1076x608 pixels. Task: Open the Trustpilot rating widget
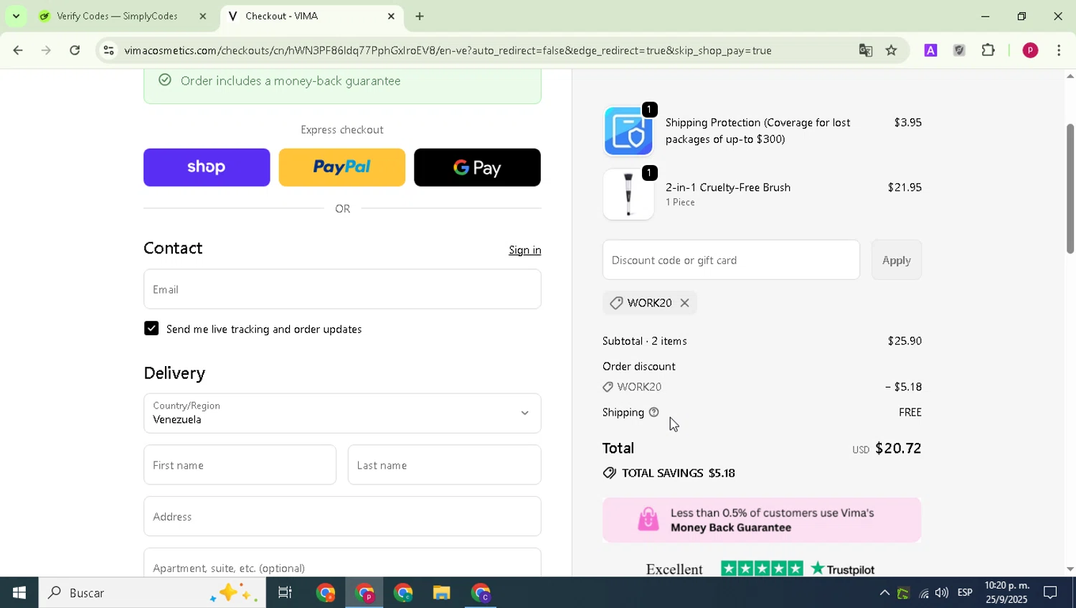tap(760, 569)
